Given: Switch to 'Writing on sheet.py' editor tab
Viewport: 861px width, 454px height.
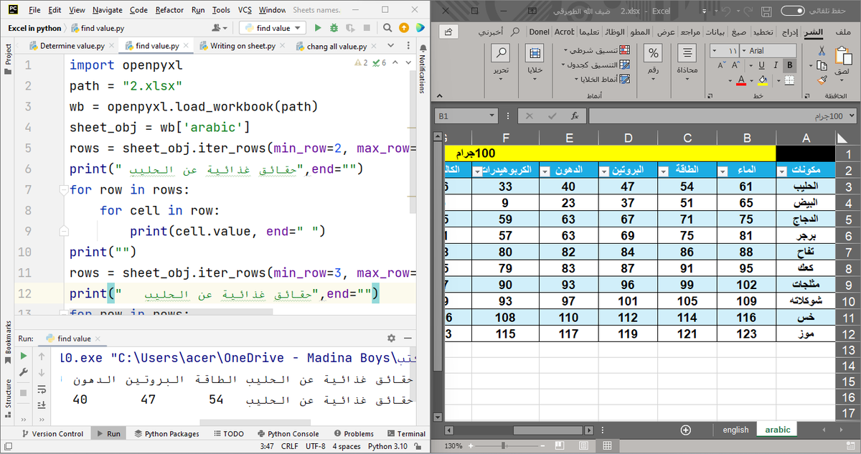Looking at the screenshot, I should pyautogui.click(x=243, y=46).
